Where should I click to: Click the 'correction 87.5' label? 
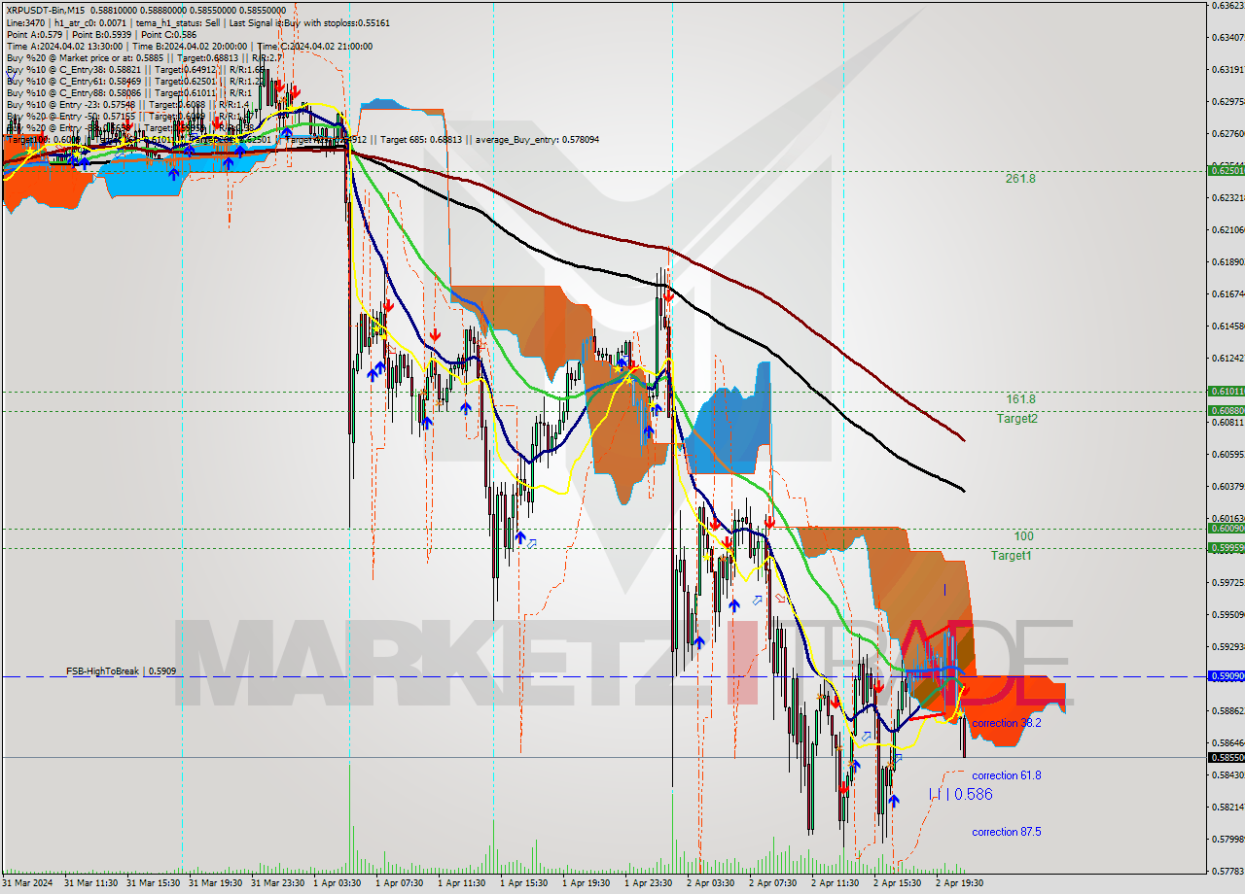[1007, 832]
